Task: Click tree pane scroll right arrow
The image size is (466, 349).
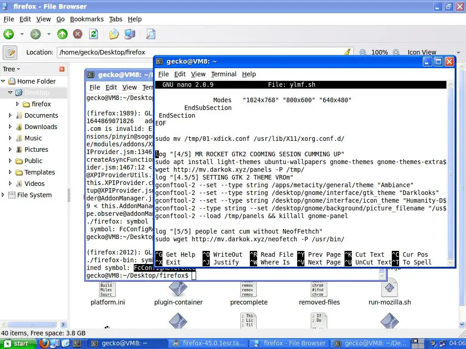Action: pyautogui.click(x=63, y=324)
